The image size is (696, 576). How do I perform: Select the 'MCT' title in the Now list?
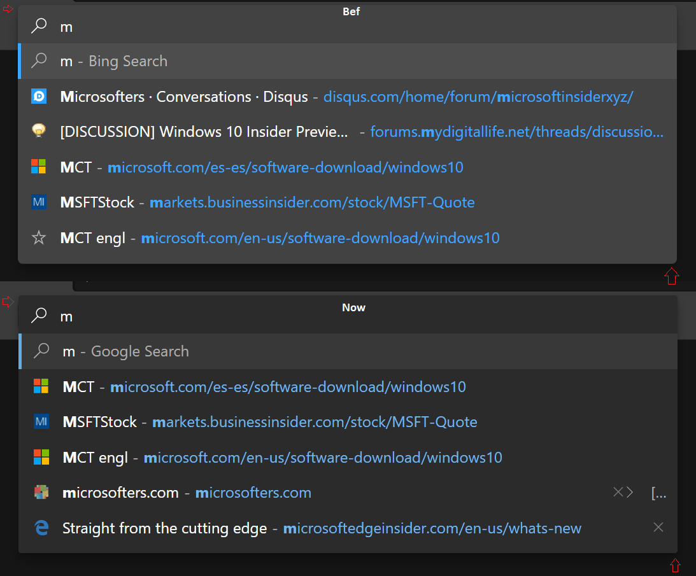78,387
